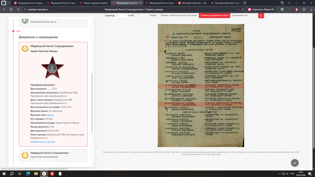Zoom out of the document image
Viewport: 315px width, 177px height.
[285, 15]
